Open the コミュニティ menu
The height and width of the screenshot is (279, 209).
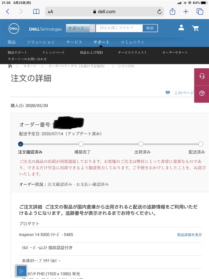coord(132,42)
